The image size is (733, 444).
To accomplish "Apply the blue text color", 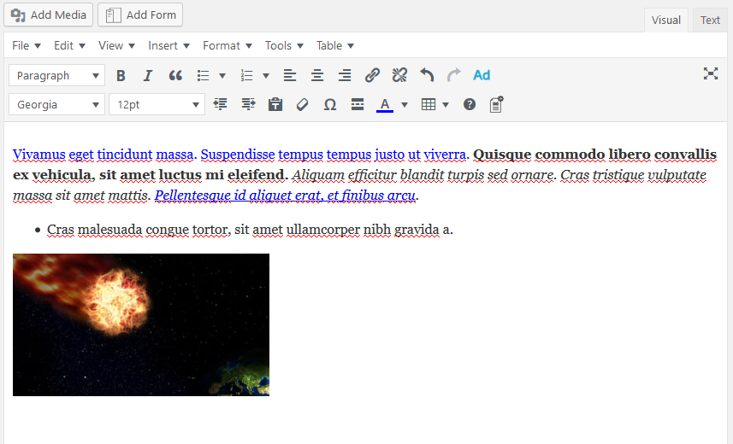I will coord(385,104).
